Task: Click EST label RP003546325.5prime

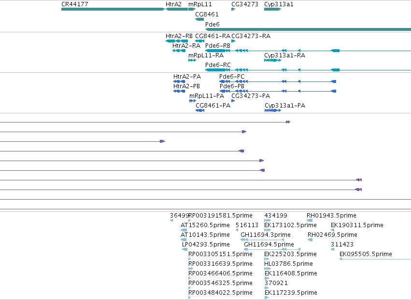Action: [220, 283]
